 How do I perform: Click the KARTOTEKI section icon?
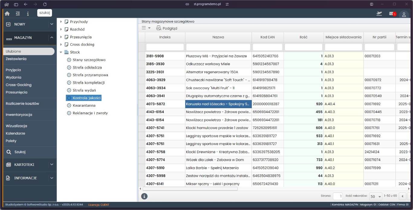[x=8, y=165]
